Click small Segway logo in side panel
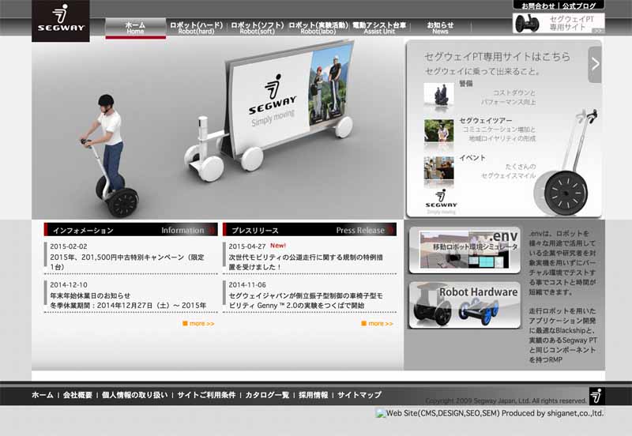632x436 pixels. point(441,201)
